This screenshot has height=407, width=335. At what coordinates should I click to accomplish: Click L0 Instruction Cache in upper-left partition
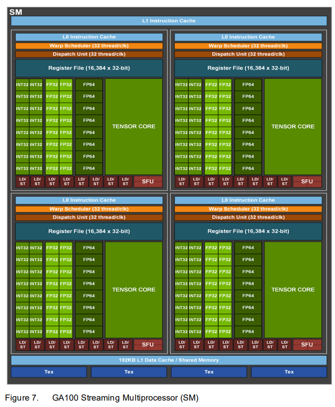click(89, 37)
